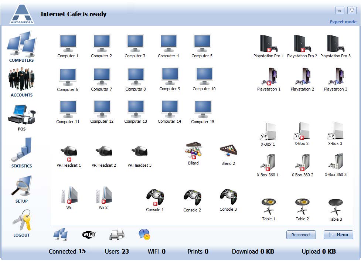This screenshot has width=361, height=261.
Task: Select the empty Table 3
Action: 336,210
